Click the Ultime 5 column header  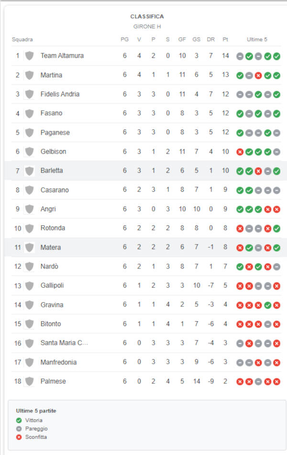pyautogui.click(x=257, y=39)
